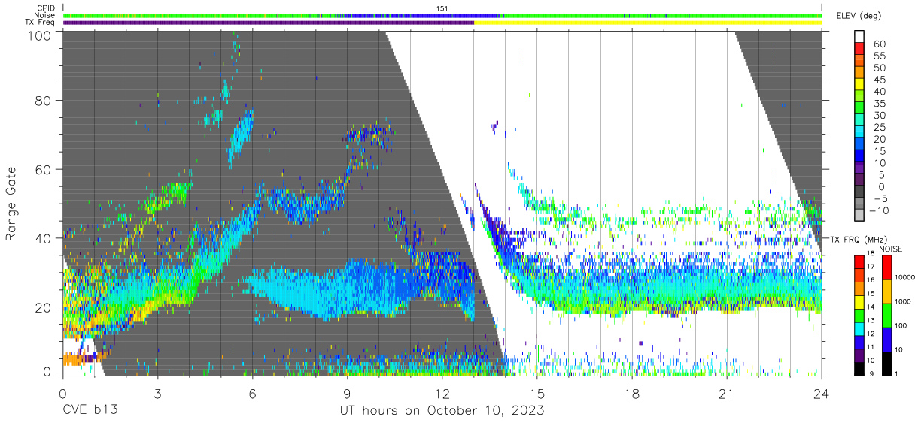Select the red top segment of the TX FRQ colorbar

tap(861, 261)
